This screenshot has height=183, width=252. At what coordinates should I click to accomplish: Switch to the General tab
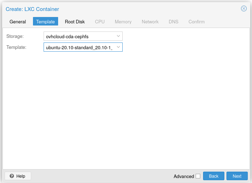[x=18, y=22]
